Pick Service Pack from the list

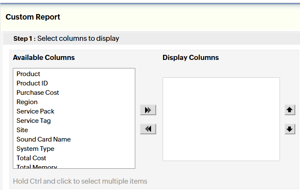pyautogui.click(x=35, y=111)
